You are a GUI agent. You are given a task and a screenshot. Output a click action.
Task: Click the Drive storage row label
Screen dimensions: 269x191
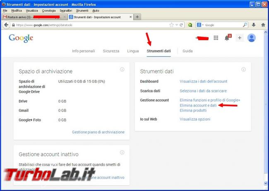coord(23,101)
